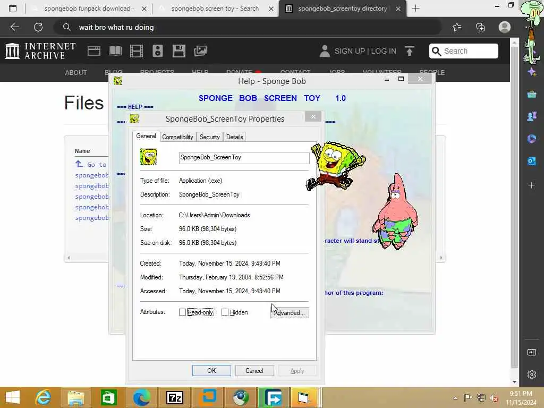
Task: Switch to the Details tab
Action: click(234, 137)
